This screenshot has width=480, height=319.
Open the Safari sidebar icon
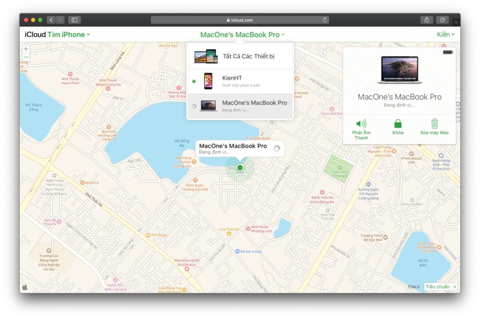[75, 20]
